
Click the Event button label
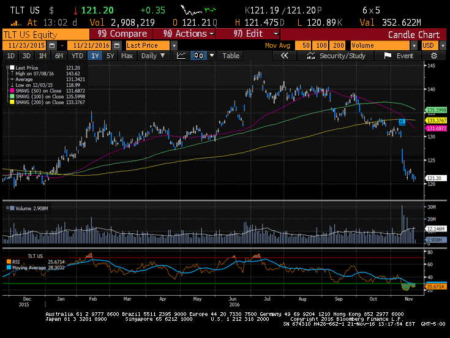405,56
